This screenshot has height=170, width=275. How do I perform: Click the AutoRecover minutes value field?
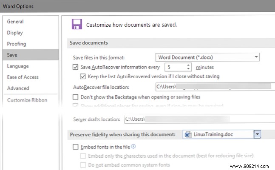coord(176,67)
